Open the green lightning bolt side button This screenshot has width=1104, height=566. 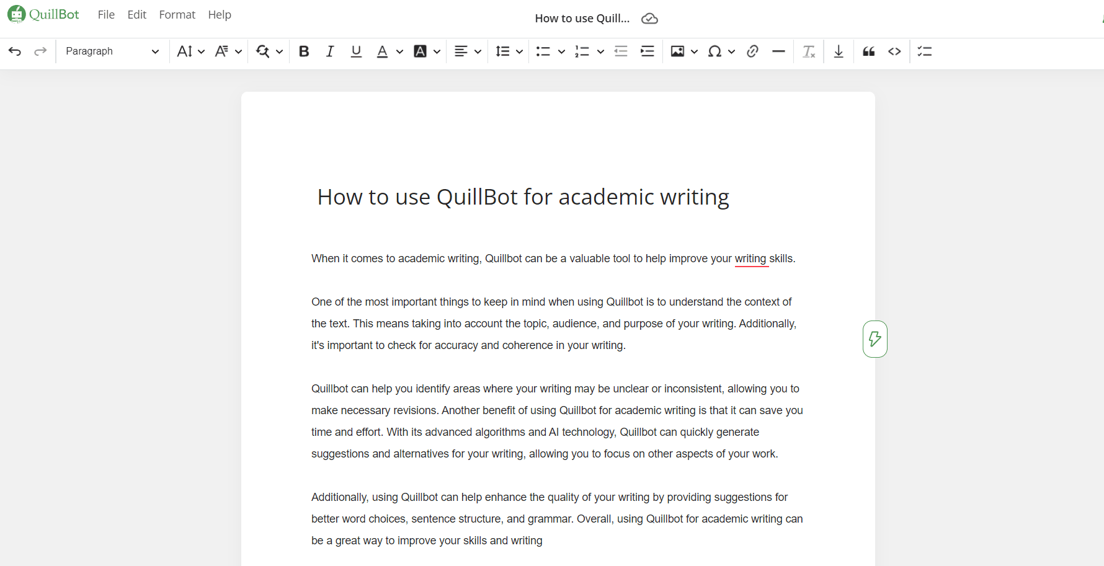pyautogui.click(x=875, y=339)
